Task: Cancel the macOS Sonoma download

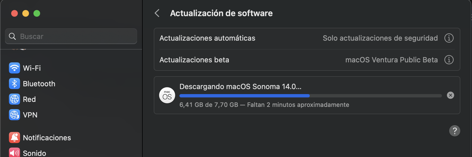Action: [x=450, y=95]
